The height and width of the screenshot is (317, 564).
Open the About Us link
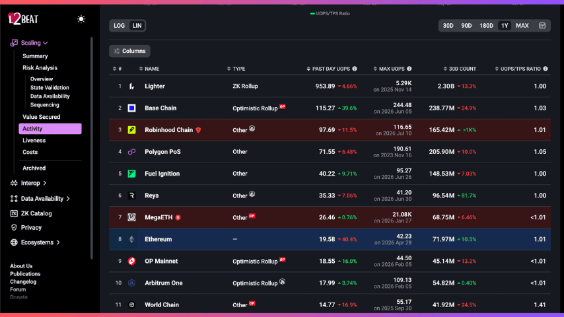(21, 266)
